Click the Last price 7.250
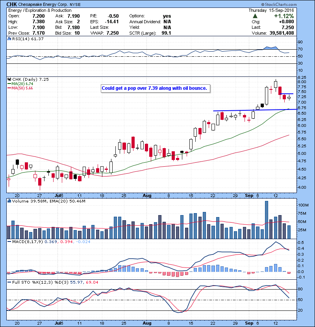The height and width of the screenshot is (327, 315). coord(288,27)
